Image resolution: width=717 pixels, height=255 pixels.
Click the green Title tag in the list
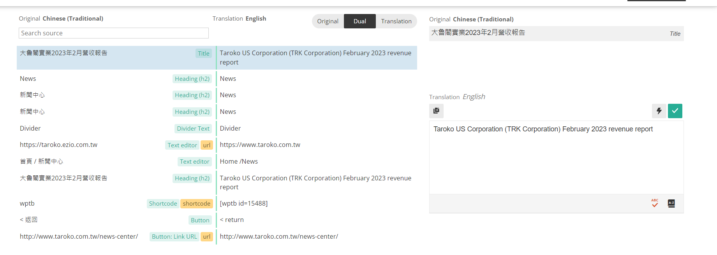tap(204, 54)
